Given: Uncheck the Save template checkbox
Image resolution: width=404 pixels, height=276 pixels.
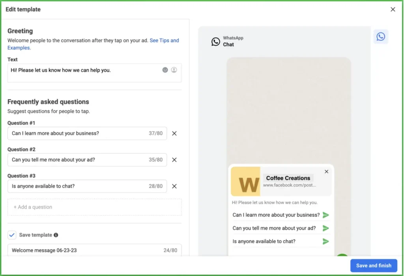Looking at the screenshot, I should point(12,235).
